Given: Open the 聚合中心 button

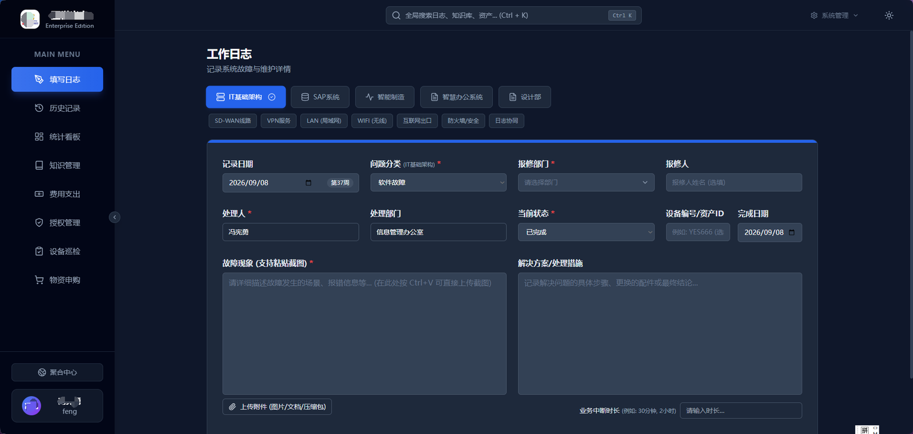Looking at the screenshot, I should point(57,372).
